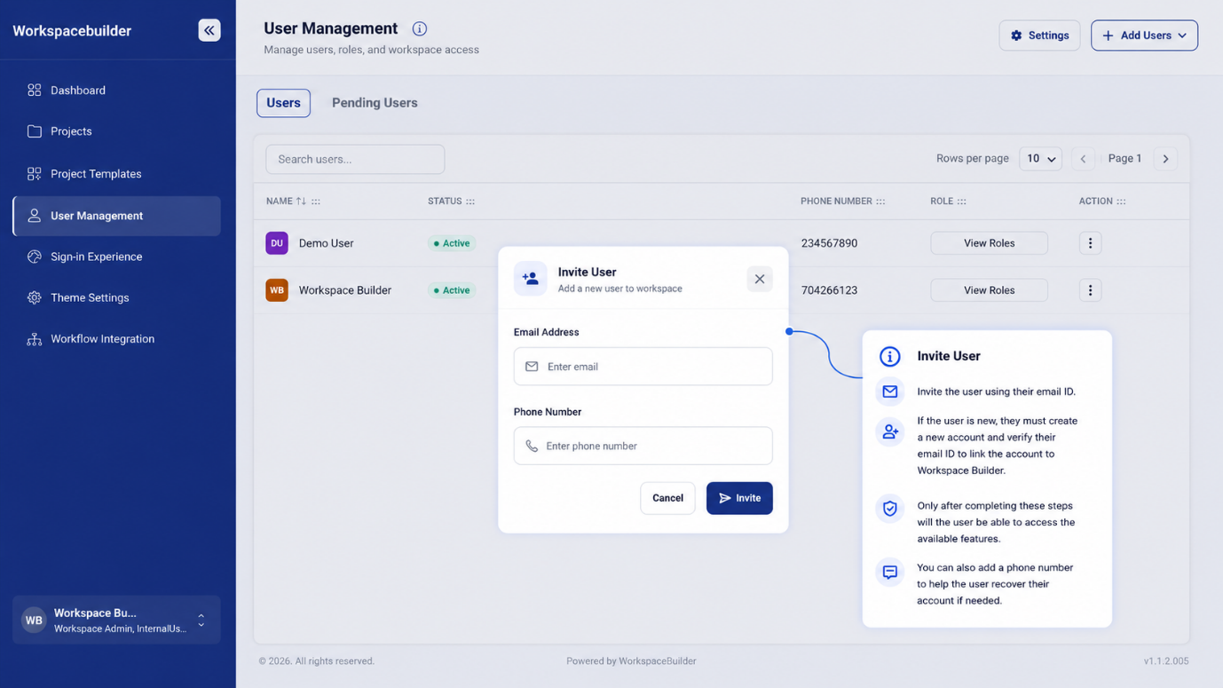Screen dimensions: 1223x688
Task: Click View Roles for Demo User
Action: click(989, 243)
